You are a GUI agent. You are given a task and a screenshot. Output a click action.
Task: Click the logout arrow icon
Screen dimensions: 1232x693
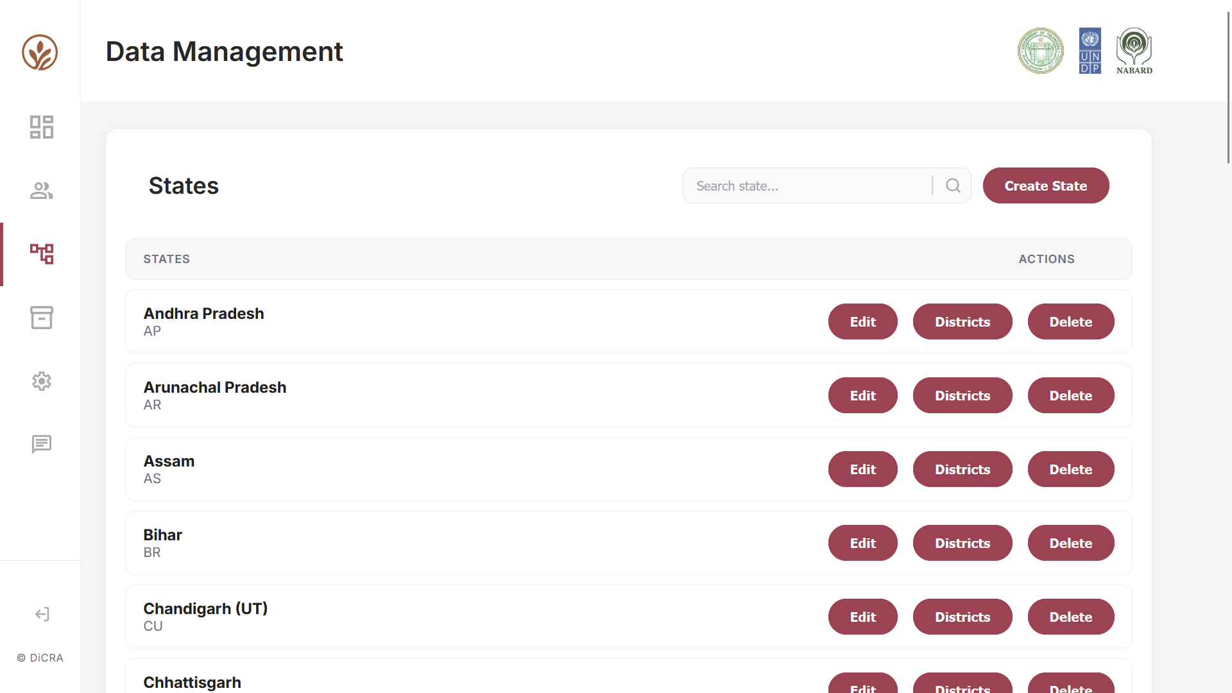(42, 614)
